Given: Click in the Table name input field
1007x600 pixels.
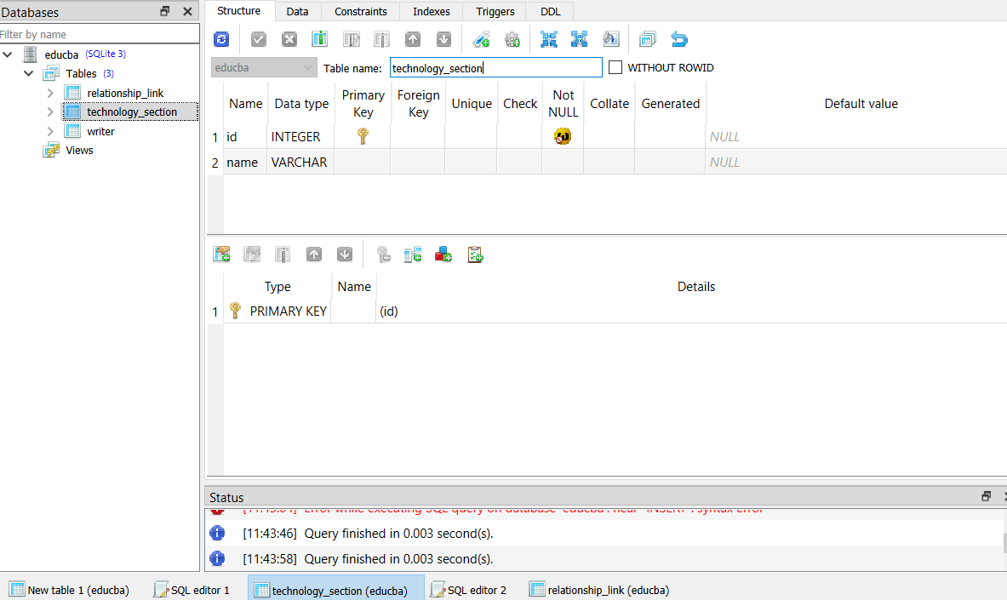Looking at the screenshot, I should tap(495, 66).
